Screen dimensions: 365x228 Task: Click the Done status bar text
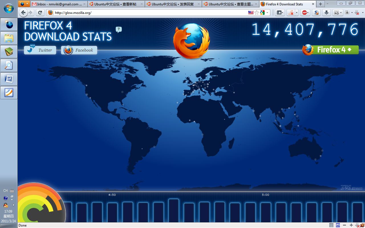click(x=23, y=225)
